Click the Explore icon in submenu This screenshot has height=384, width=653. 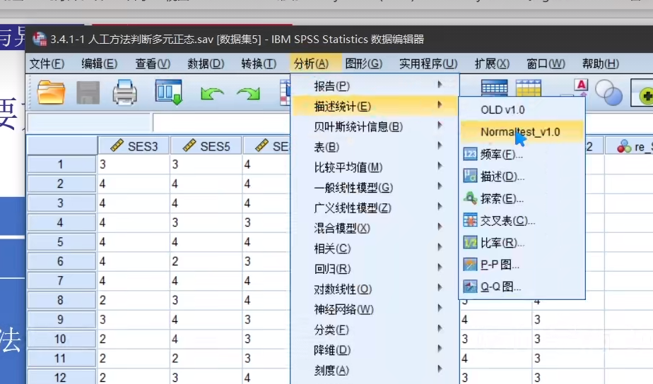pos(470,198)
